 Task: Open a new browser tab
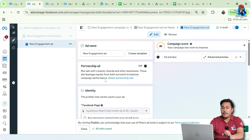pyautogui.click(x=210, y=4)
